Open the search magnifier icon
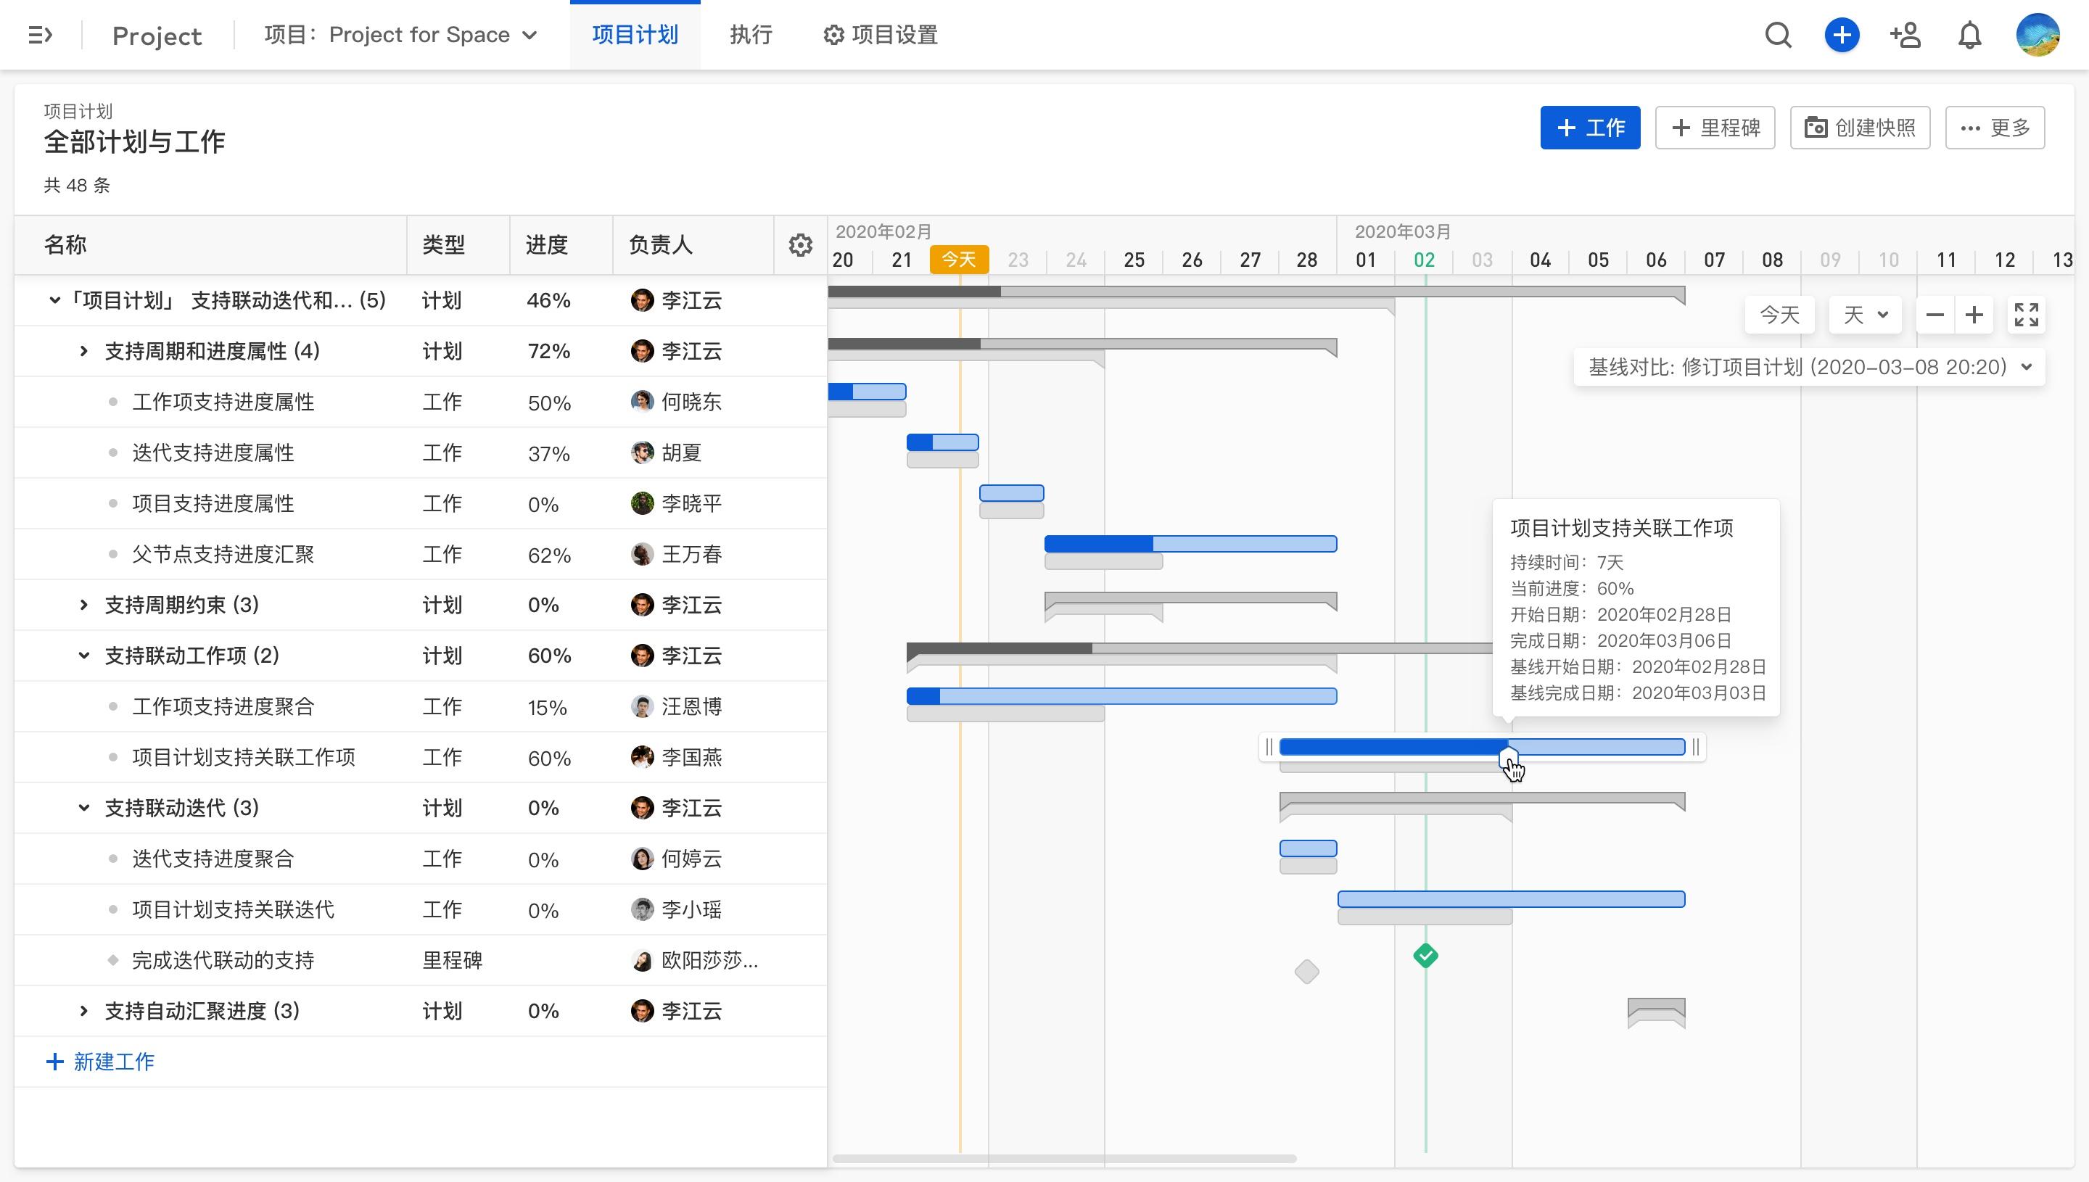Screen dimensions: 2089x1182 coord(1778,35)
